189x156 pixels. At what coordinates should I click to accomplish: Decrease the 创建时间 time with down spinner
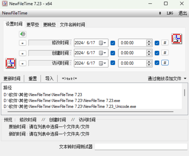(149, 55)
